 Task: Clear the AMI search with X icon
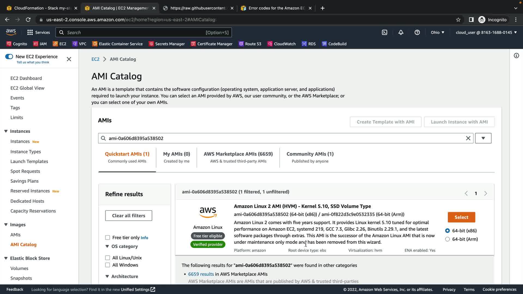[x=468, y=138]
